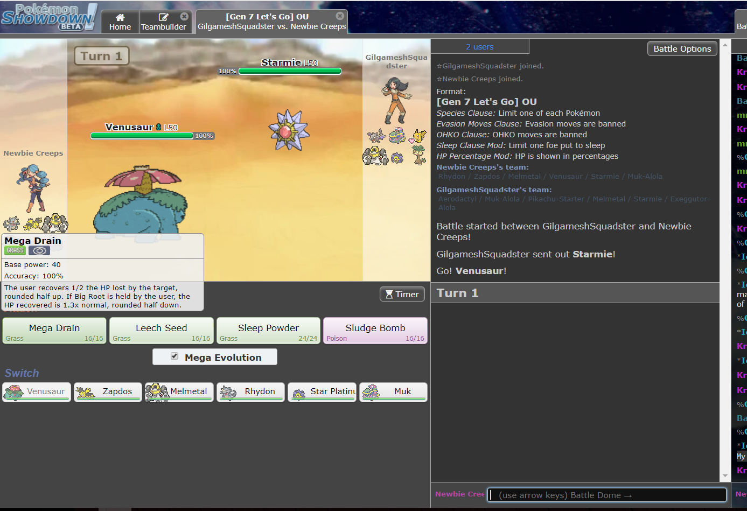747x511 pixels.
Task: Switch to the Teambuilder tab
Action: coord(163,22)
